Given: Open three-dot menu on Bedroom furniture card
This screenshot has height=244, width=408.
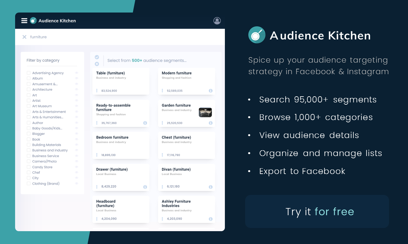Looking at the screenshot, I should tap(97, 155).
